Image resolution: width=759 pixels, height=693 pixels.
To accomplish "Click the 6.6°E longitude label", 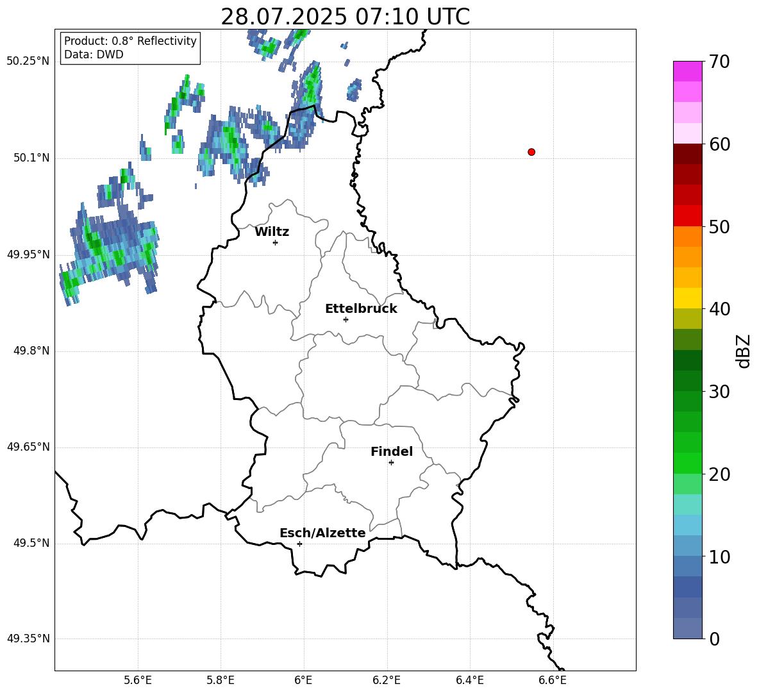I will 553,680.
